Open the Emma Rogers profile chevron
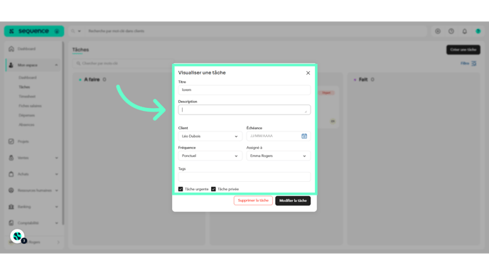 tap(58, 242)
